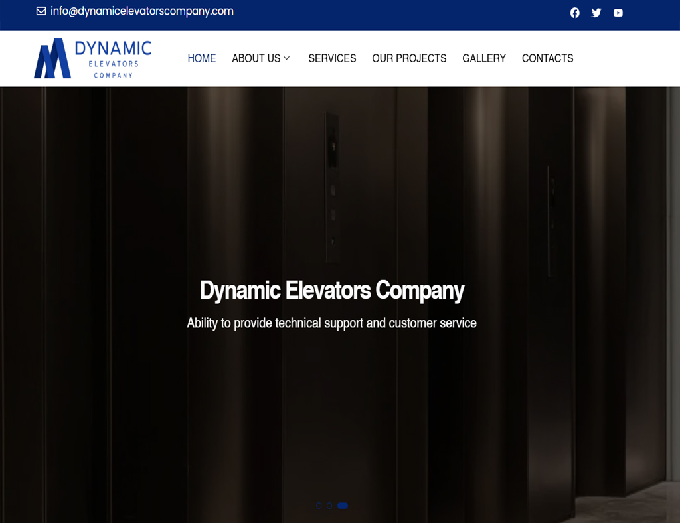Go to the HOME menu item
The image size is (680, 523).
[202, 58]
